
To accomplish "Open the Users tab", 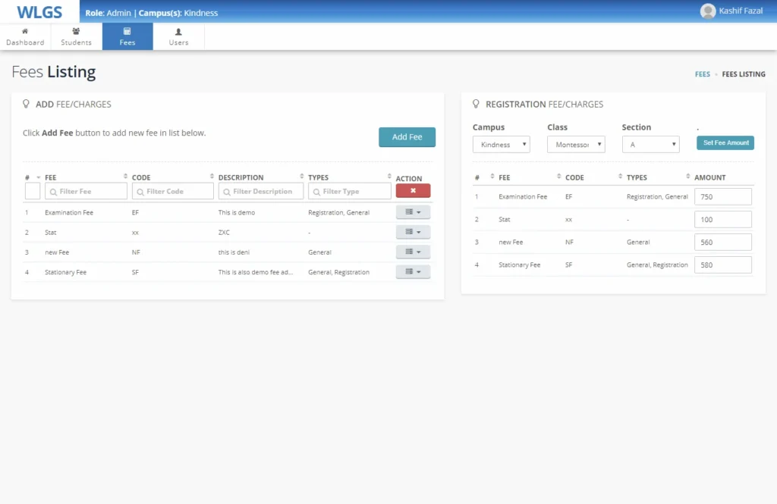I will (x=178, y=37).
